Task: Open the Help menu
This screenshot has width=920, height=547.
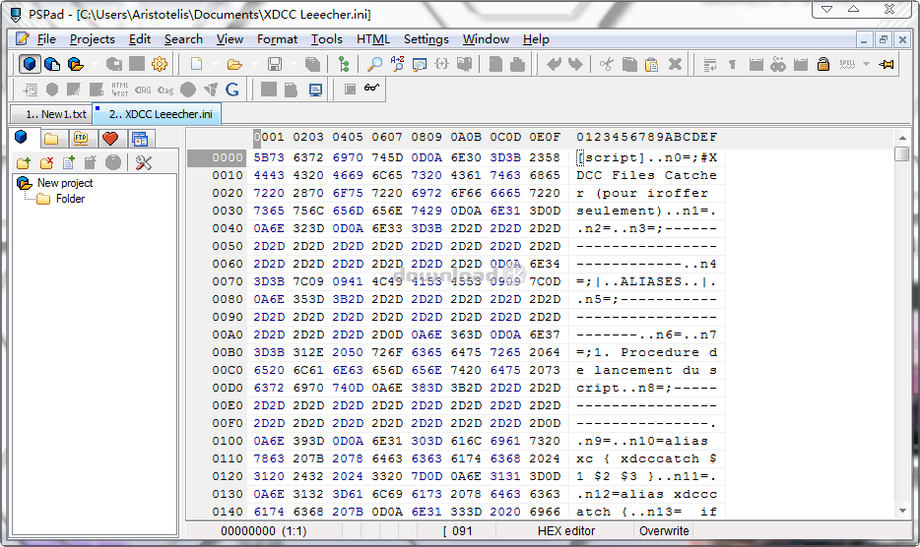Action: pos(536,39)
